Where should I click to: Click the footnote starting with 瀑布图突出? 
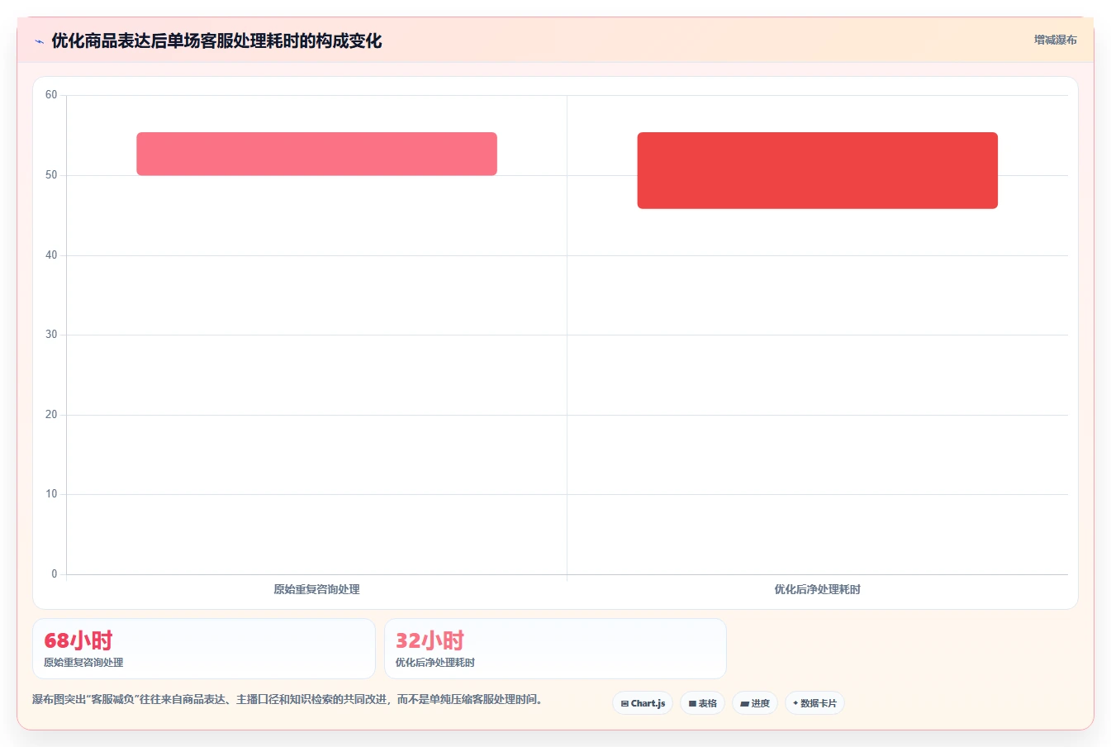tap(289, 699)
